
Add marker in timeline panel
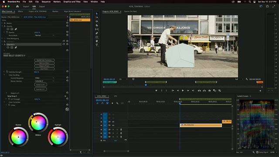coord(112,103)
